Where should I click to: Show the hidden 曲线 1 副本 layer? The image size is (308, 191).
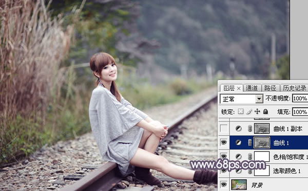224,129
